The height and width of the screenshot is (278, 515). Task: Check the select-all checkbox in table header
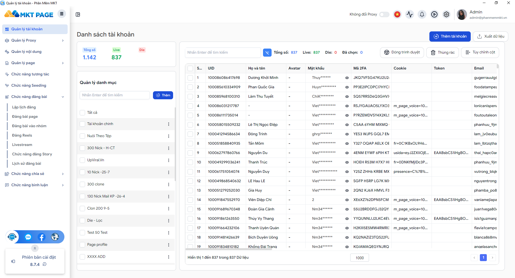(x=190, y=68)
